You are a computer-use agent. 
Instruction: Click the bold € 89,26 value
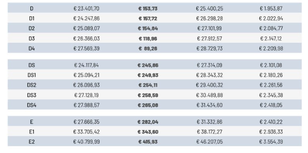point(148,49)
